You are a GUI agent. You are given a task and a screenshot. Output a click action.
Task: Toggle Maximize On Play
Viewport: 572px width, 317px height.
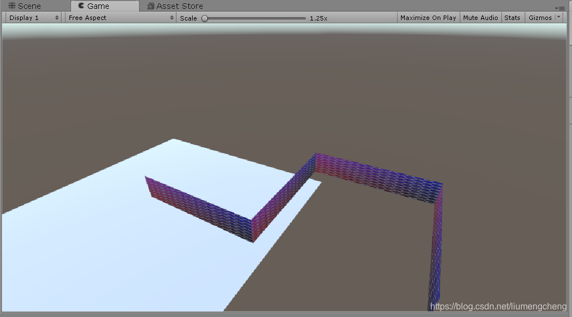tap(428, 18)
